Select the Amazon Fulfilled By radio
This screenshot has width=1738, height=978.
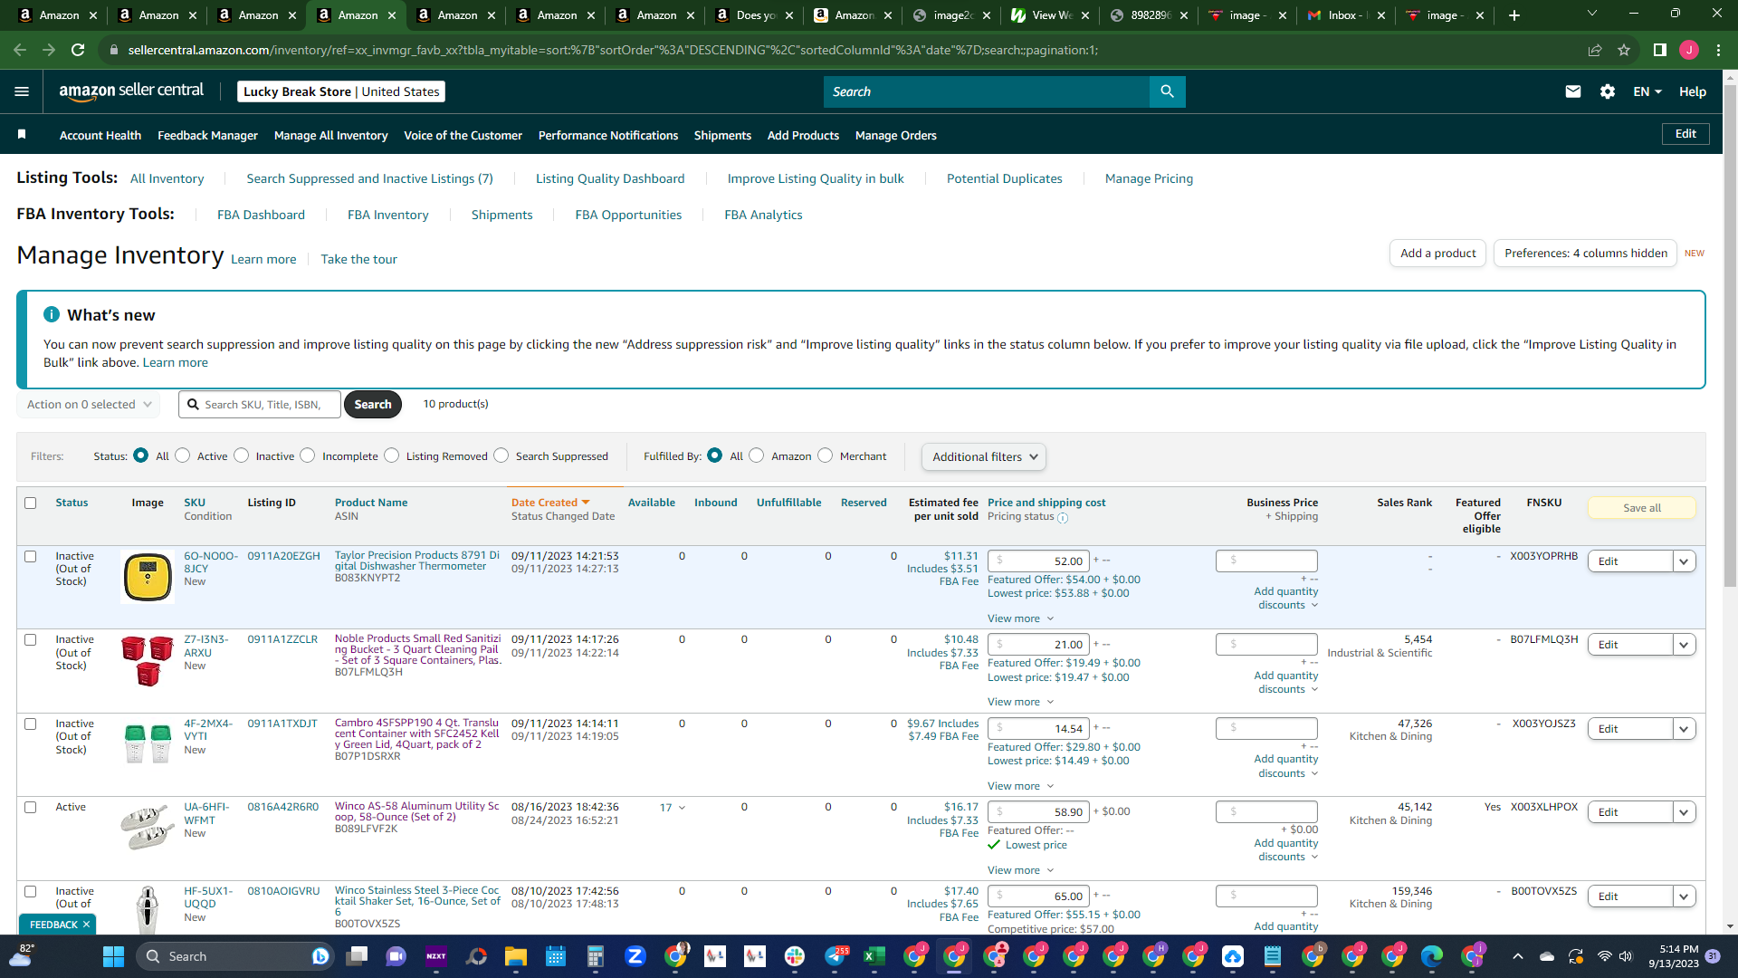pos(757,455)
